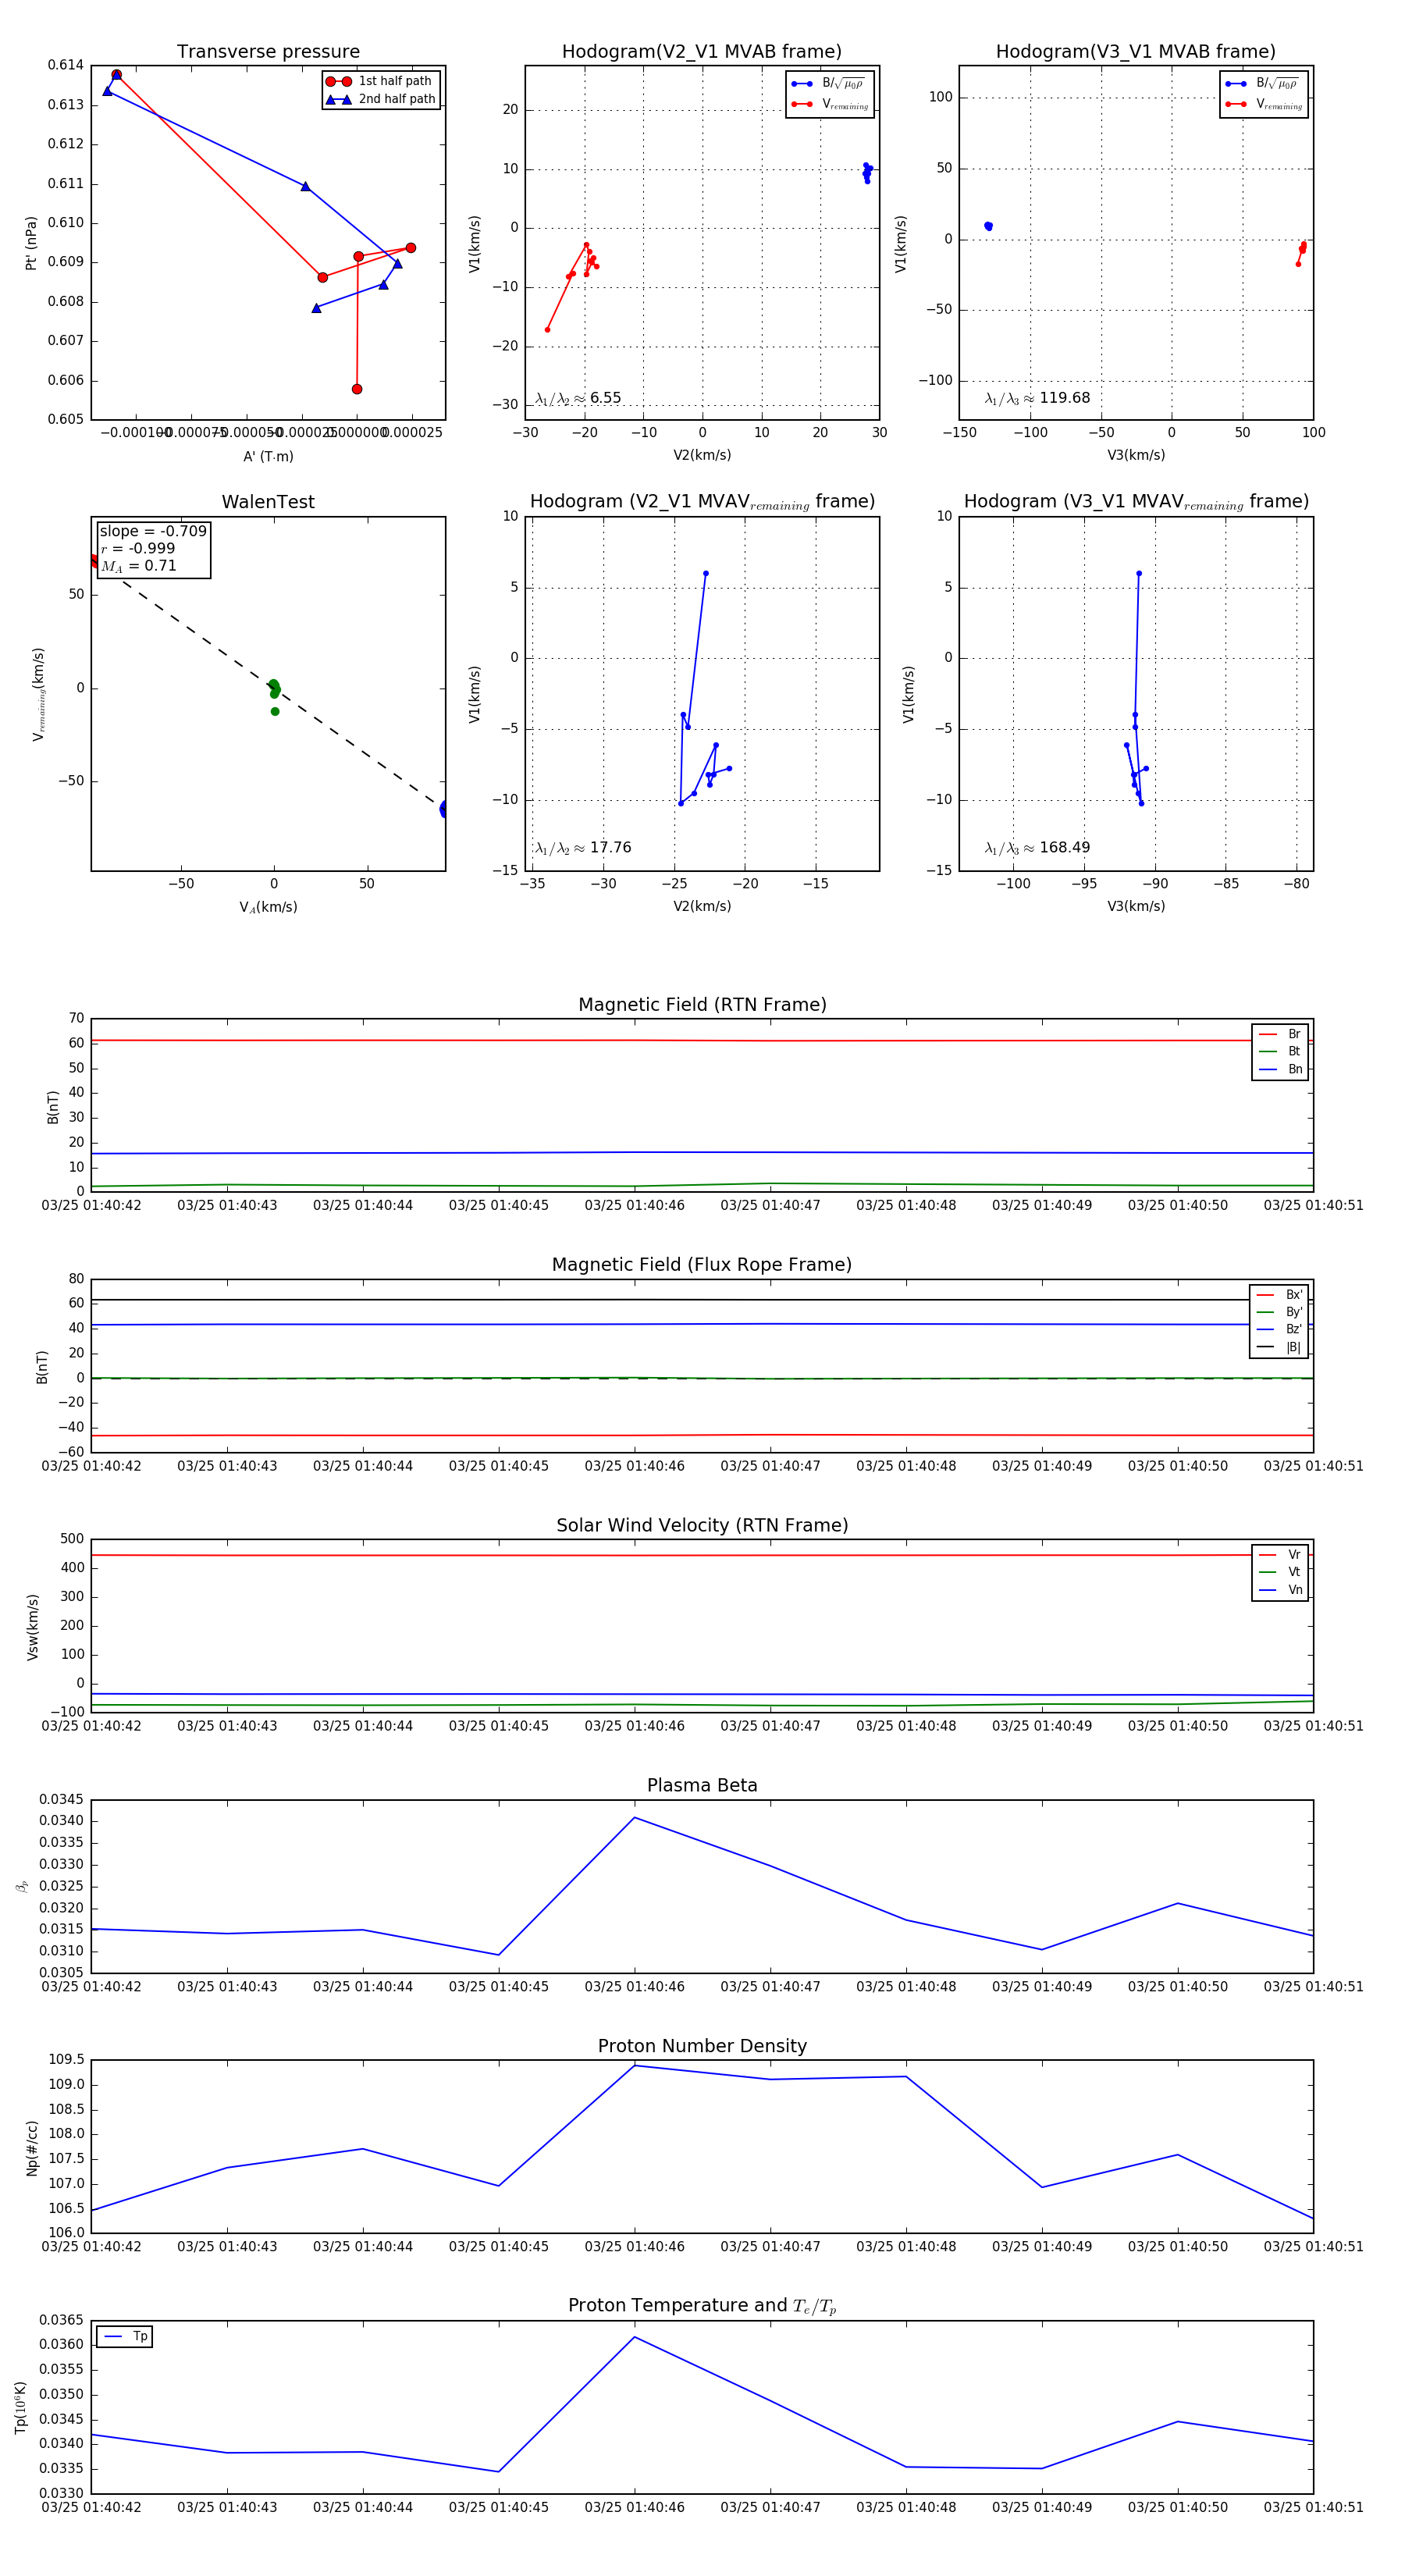
Task: Click the λ1/λ3 ≈ 168.49 annotation
Action: click(1037, 847)
